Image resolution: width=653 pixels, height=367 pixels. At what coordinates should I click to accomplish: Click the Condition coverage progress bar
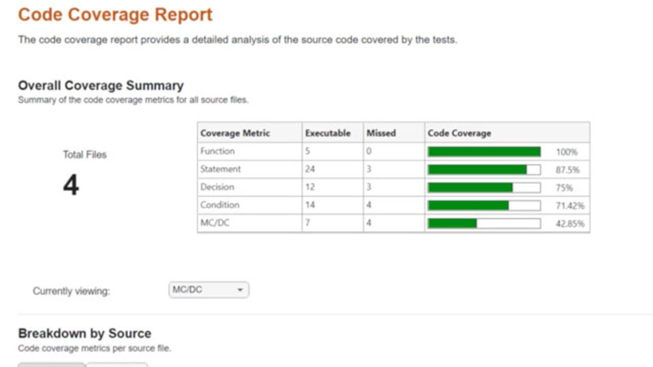pyautogui.click(x=484, y=205)
